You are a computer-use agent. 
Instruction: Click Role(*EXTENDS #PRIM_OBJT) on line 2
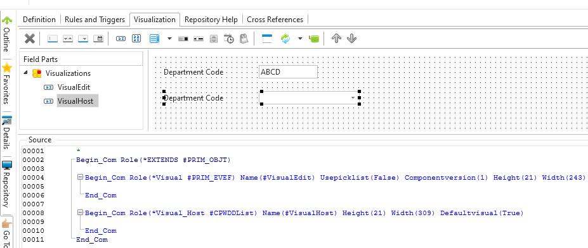tap(176, 160)
